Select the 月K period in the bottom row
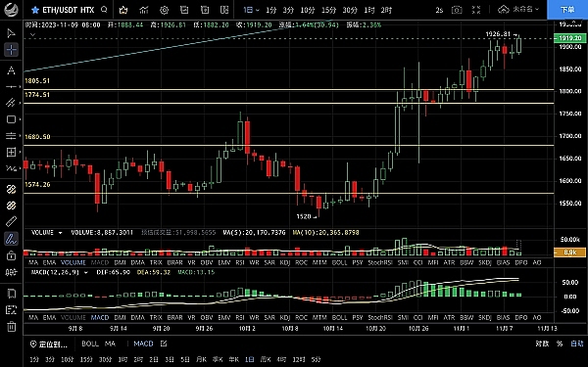 tap(201, 359)
